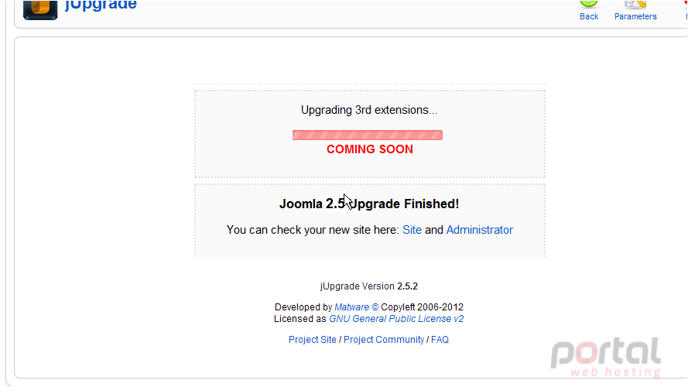Visit the Matware developer link
The width and height of the screenshot is (688, 387).
point(352,307)
